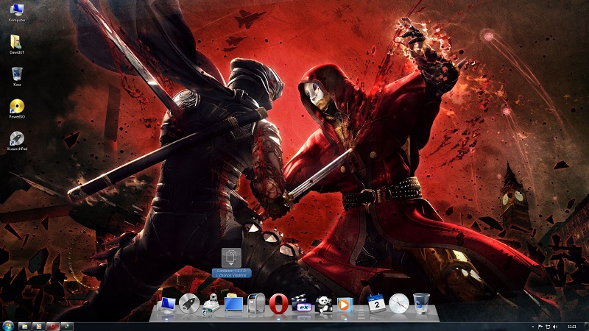589x331 pixels.
Task: Open the Windows Start menu orb
Action: 8,326
